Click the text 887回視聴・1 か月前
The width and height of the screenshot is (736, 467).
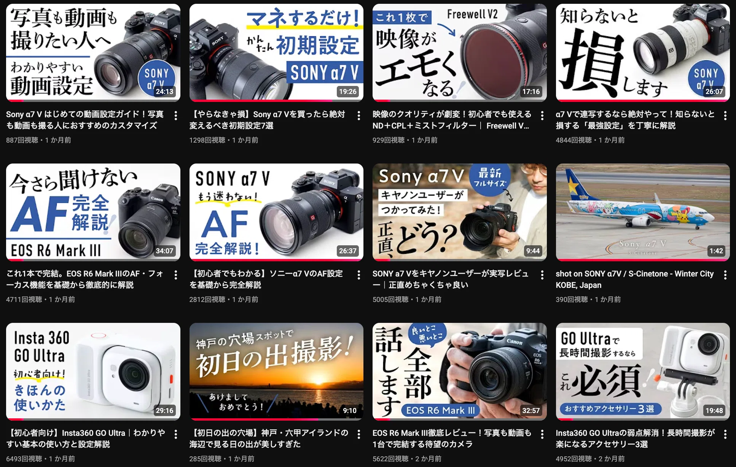[38, 140]
